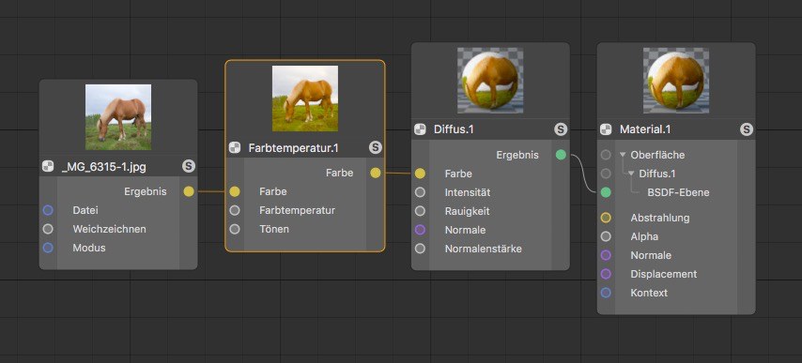The image size is (802, 363).
Task: Click the Ergebnis green output port on Diffus.1
Action: pyautogui.click(x=561, y=155)
